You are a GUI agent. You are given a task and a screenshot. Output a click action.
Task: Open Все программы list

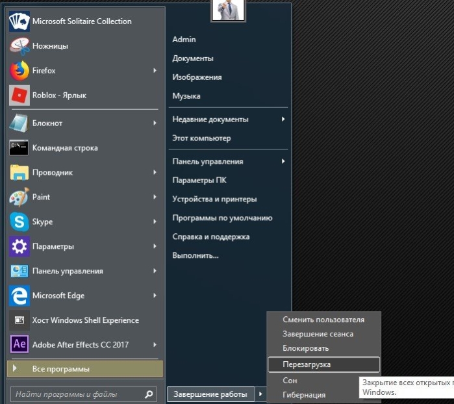[x=85, y=369]
